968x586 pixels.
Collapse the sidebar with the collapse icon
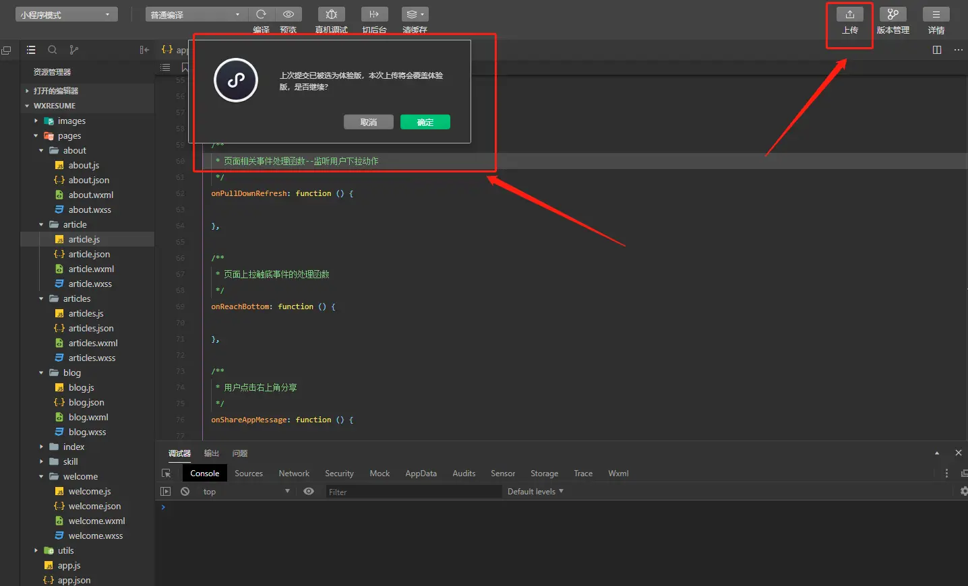click(x=144, y=50)
